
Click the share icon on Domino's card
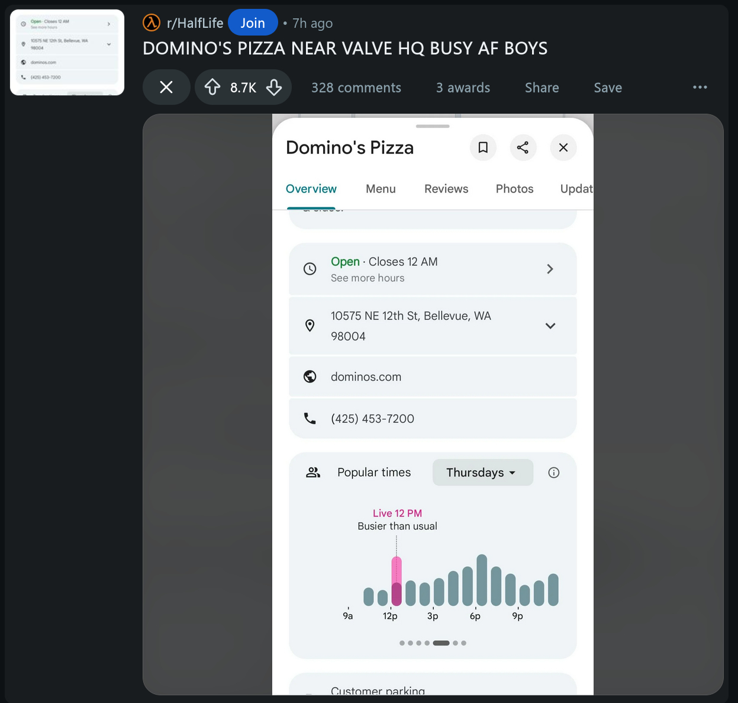tap(523, 147)
